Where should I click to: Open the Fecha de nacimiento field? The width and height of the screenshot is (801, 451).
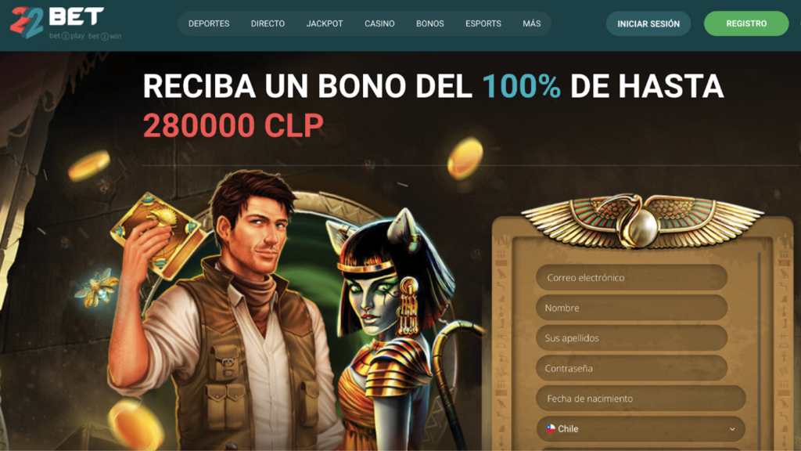click(x=641, y=399)
